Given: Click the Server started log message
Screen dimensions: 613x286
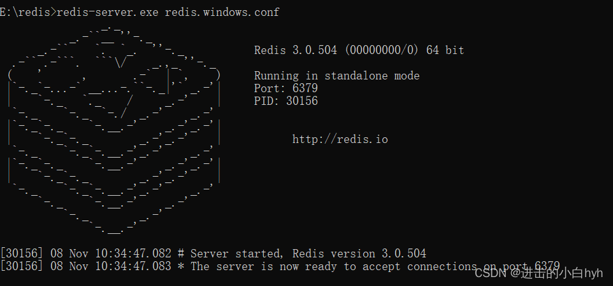Looking at the screenshot, I should (308, 254).
